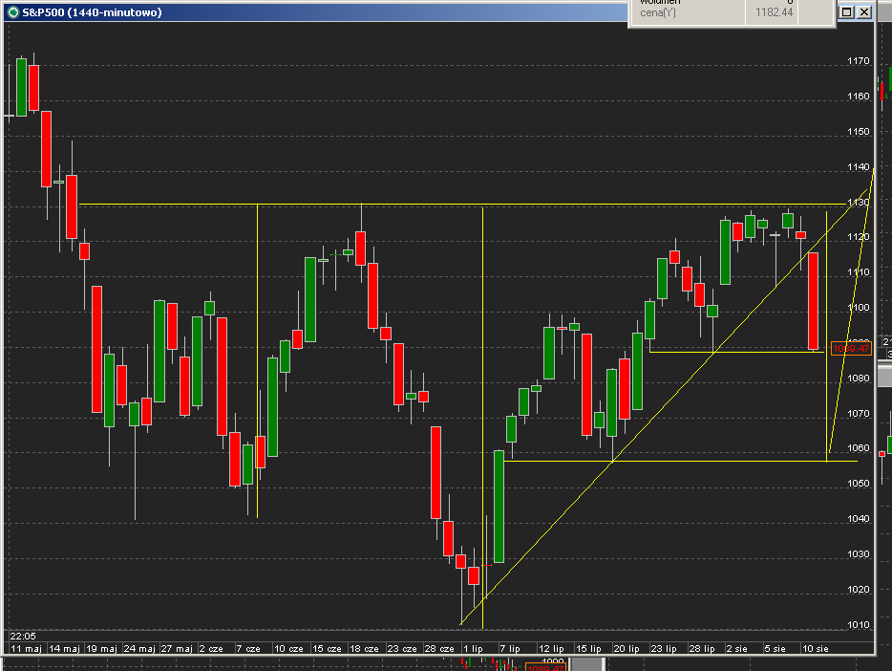Click the 15 cze date label
Screen dimensions: 892x671
328,648
